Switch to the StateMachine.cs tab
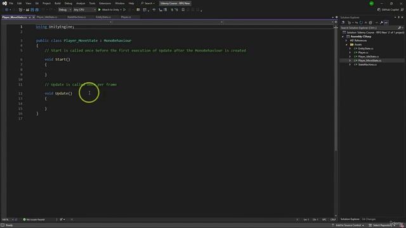The height and width of the screenshot is (228, 406). (x=76, y=17)
